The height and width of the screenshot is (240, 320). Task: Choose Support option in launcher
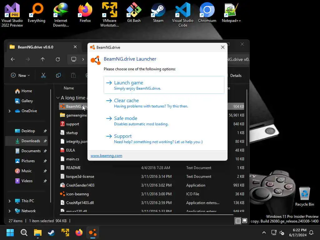click(164, 138)
